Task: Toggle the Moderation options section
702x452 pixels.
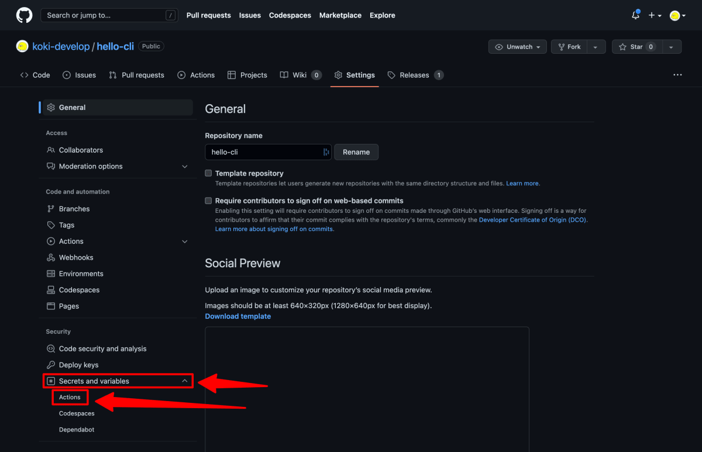Action: (185, 167)
